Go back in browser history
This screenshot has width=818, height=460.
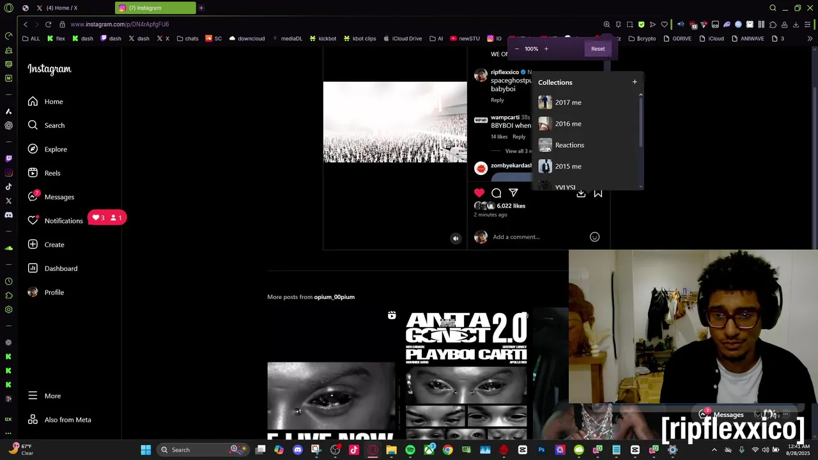coord(26,24)
